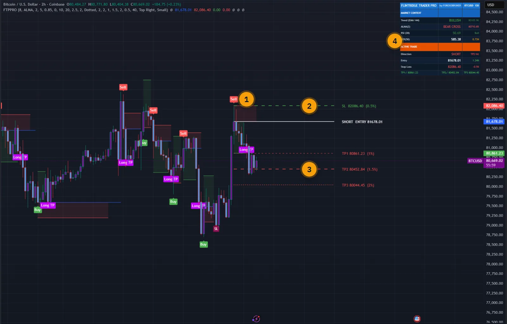Image resolution: width=507 pixels, height=324 pixels.
Task: Click the BTCUSD price scale label
Action: pyautogui.click(x=475, y=161)
